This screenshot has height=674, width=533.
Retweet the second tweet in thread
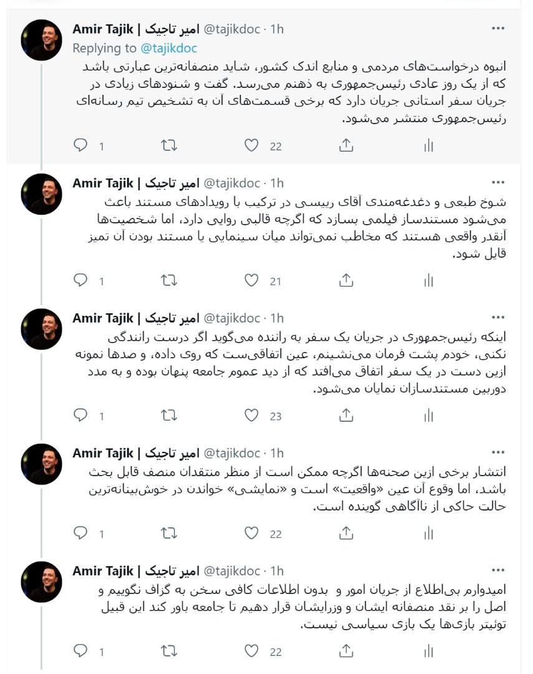click(169, 281)
